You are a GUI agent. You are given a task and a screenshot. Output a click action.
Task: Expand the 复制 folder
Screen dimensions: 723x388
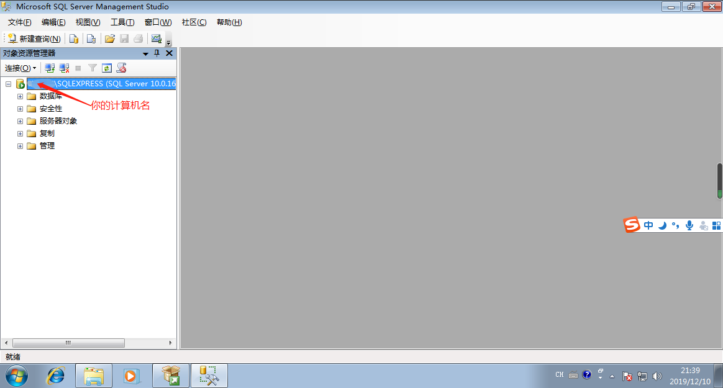pos(20,133)
